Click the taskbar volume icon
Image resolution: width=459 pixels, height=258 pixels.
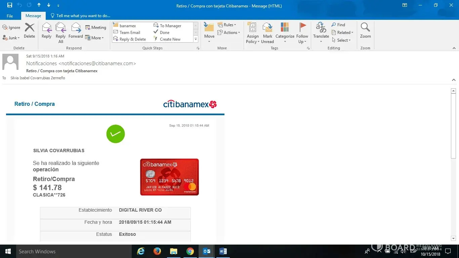[x=403, y=251]
